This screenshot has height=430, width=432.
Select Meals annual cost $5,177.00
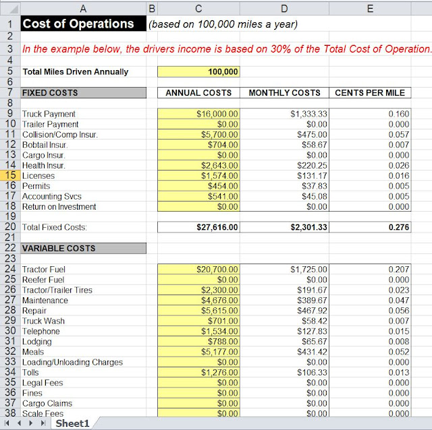(198, 352)
